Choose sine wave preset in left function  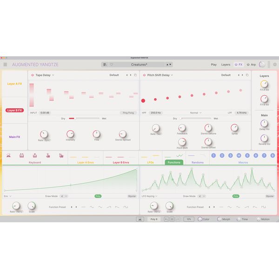(x=92, y=207)
